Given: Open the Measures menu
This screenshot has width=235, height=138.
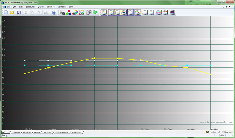Looking at the screenshot, I should (x=30, y=7).
